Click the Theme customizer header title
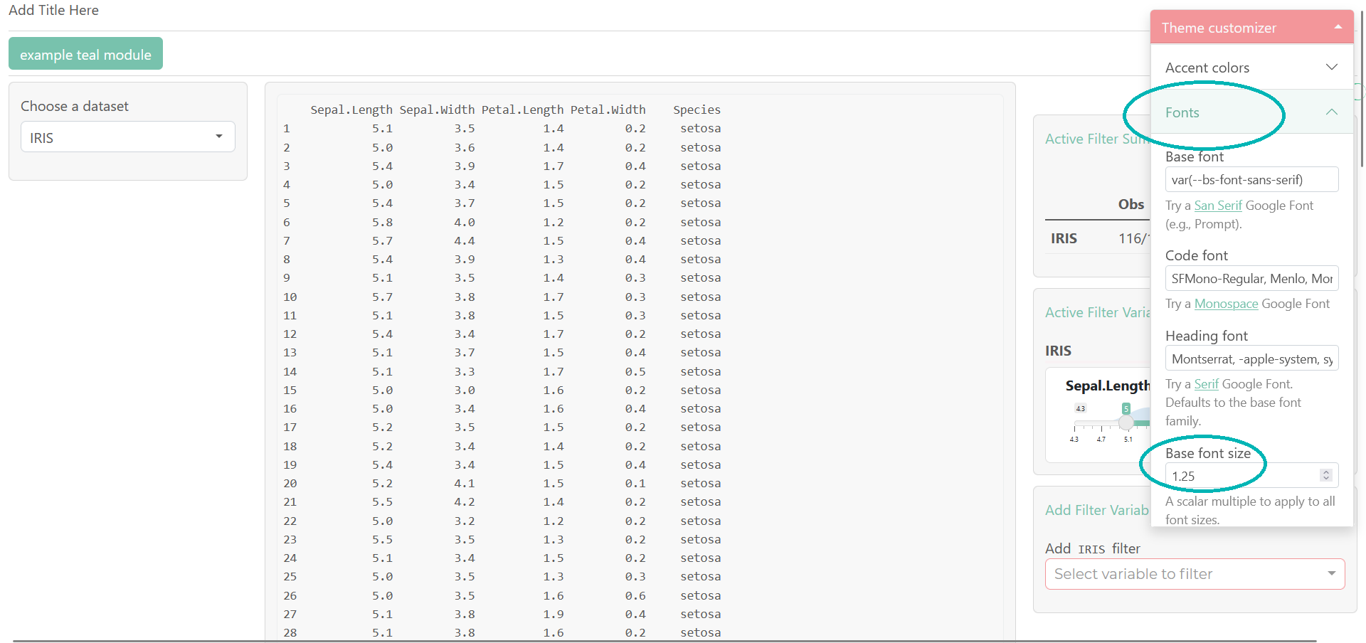Screen dimensions: 1366x643 coord(1219,28)
